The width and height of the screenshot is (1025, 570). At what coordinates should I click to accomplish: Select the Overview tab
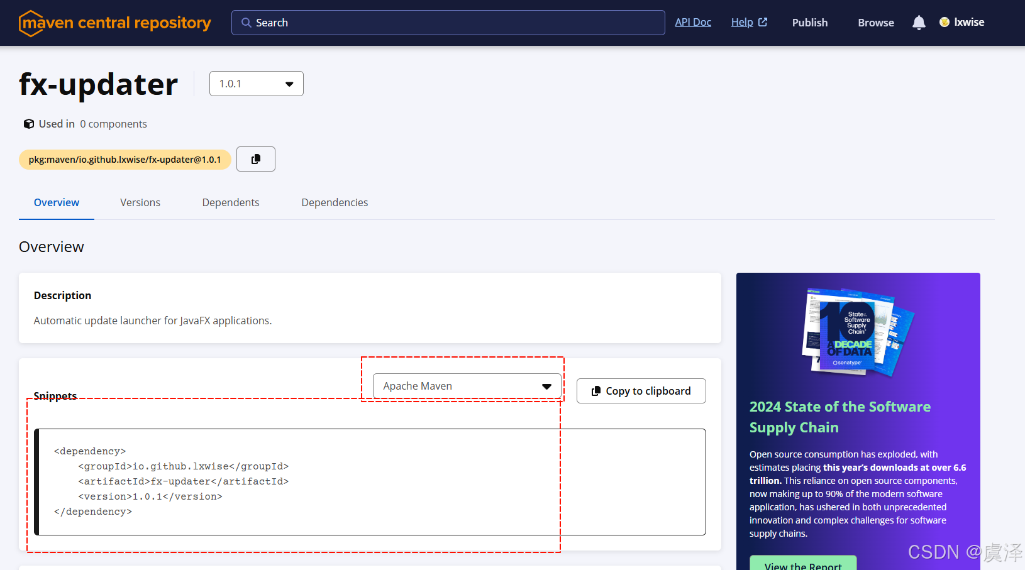pyautogui.click(x=57, y=202)
